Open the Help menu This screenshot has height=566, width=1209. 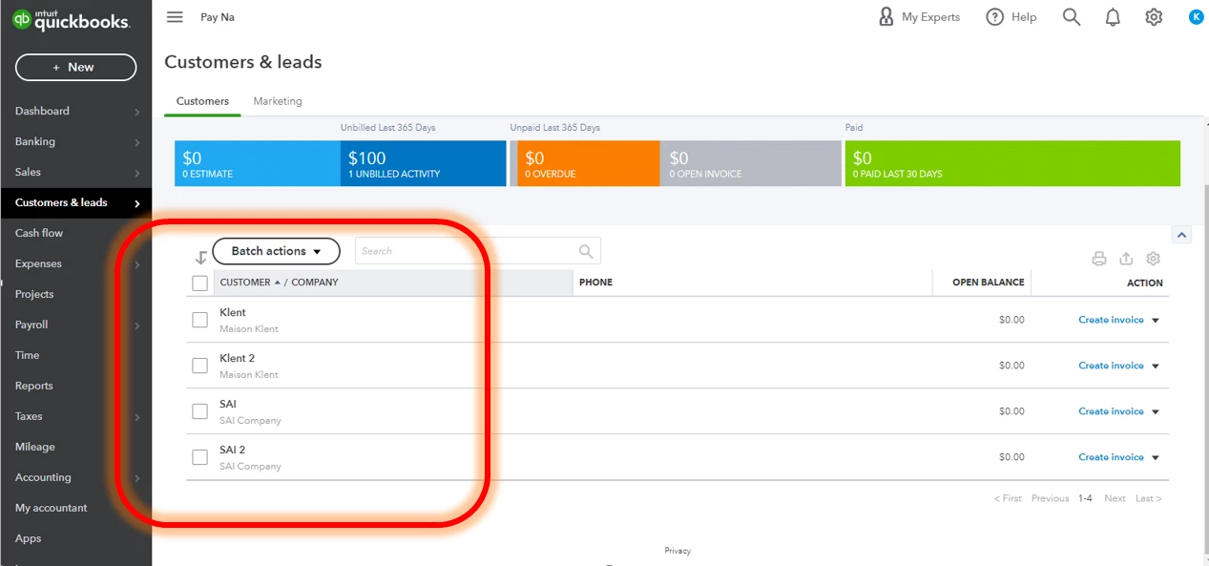[x=1011, y=17]
